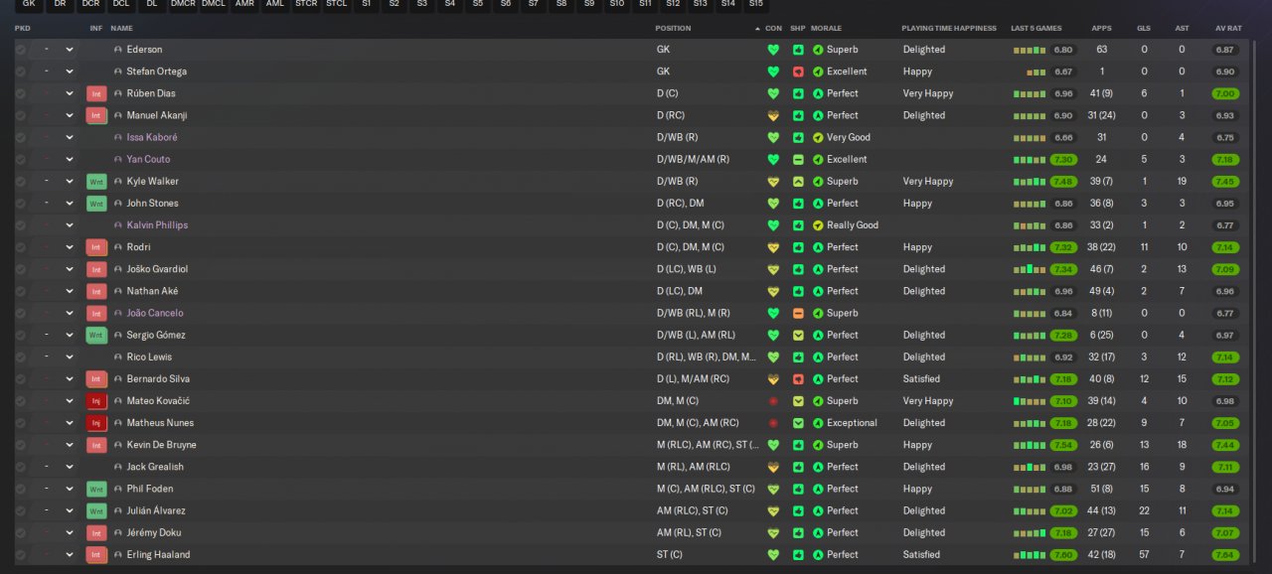Image resolution: width=1272 pixels, height=574 pixels.
Task: Toggle the picked checkmark for Bernardo Silva
Action: [21, 379]
